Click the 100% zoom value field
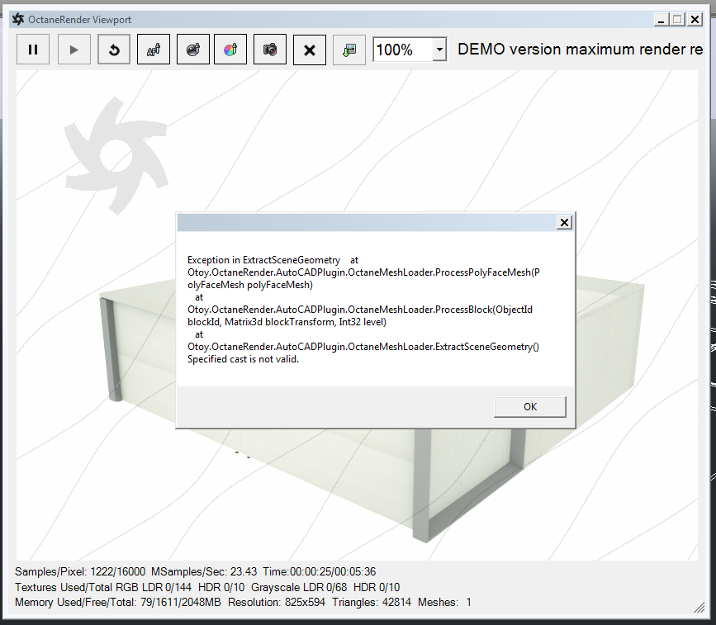This screenshot has height=625, width=716. click(x=403, y=50)
